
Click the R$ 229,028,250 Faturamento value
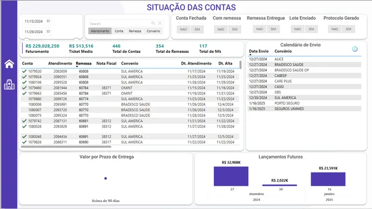[42, 46]
